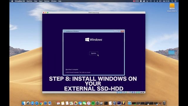
Task: Open Finder from the Dock
Action: [x=23, y=103]
